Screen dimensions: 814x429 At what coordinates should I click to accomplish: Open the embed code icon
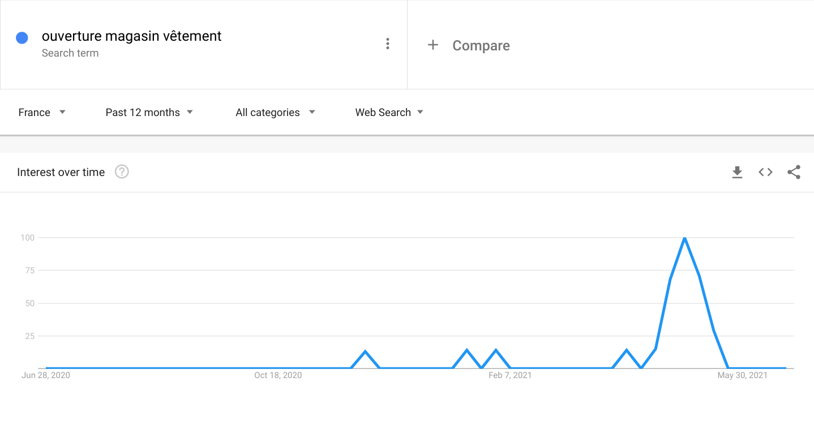pyautogui.click(x=765, y=172)
